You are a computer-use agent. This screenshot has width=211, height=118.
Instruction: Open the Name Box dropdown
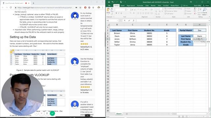[x=117, y=20]
